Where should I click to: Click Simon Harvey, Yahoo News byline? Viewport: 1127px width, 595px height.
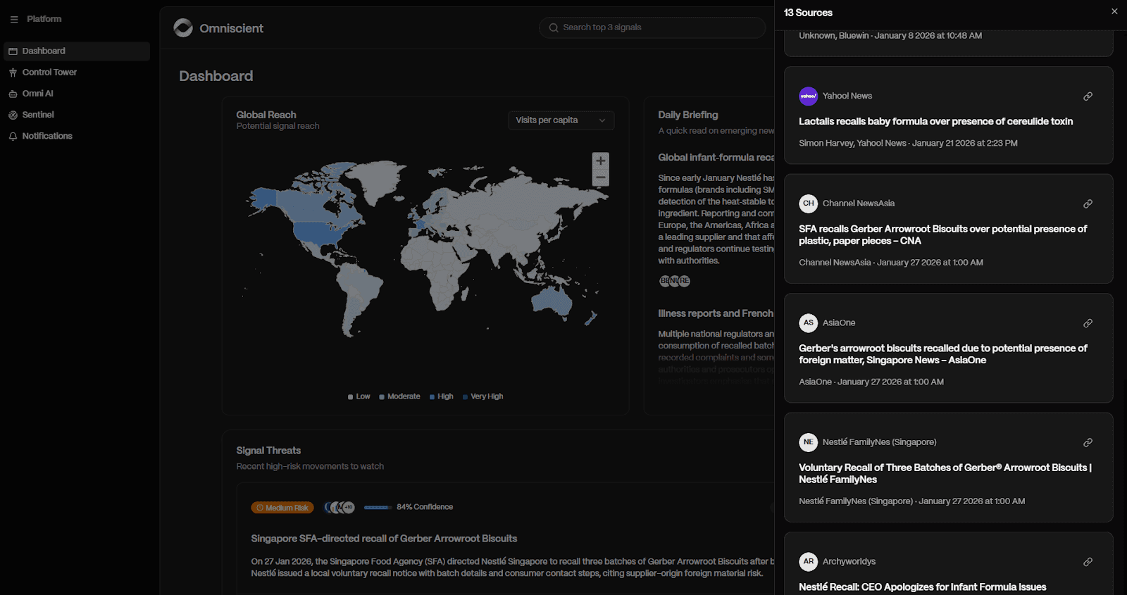(x=908, y=143)
